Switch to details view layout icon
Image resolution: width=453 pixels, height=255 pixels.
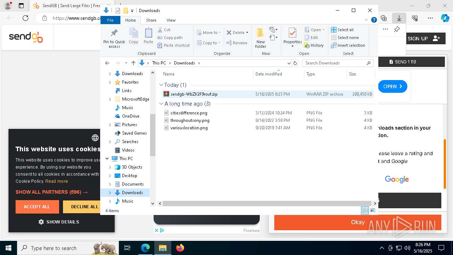pyautogui.click(x=365, y=211)
